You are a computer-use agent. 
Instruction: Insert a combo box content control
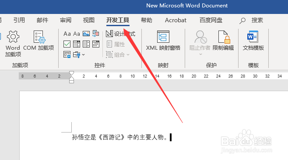click(77, 44)
